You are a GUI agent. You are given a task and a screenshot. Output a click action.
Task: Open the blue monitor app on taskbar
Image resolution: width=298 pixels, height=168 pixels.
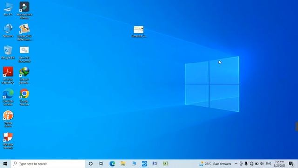click(x=134, y=164)
